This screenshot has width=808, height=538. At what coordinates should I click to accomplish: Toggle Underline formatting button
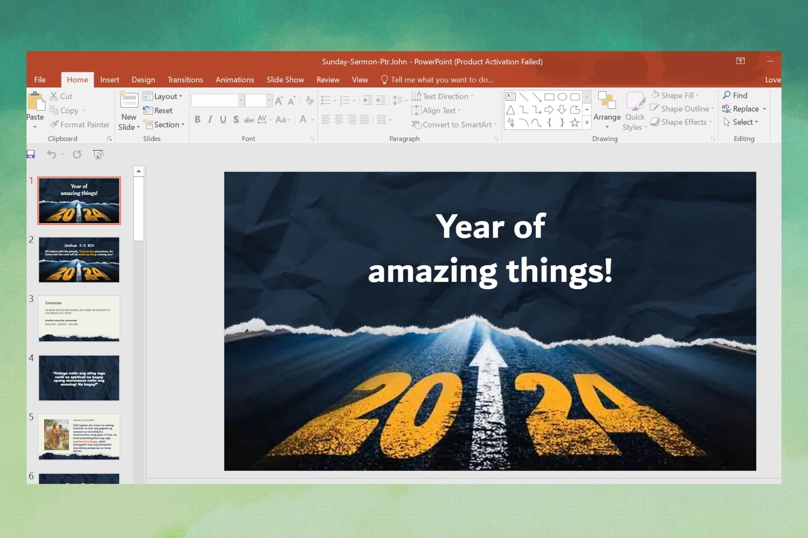(x=223, y=120)
